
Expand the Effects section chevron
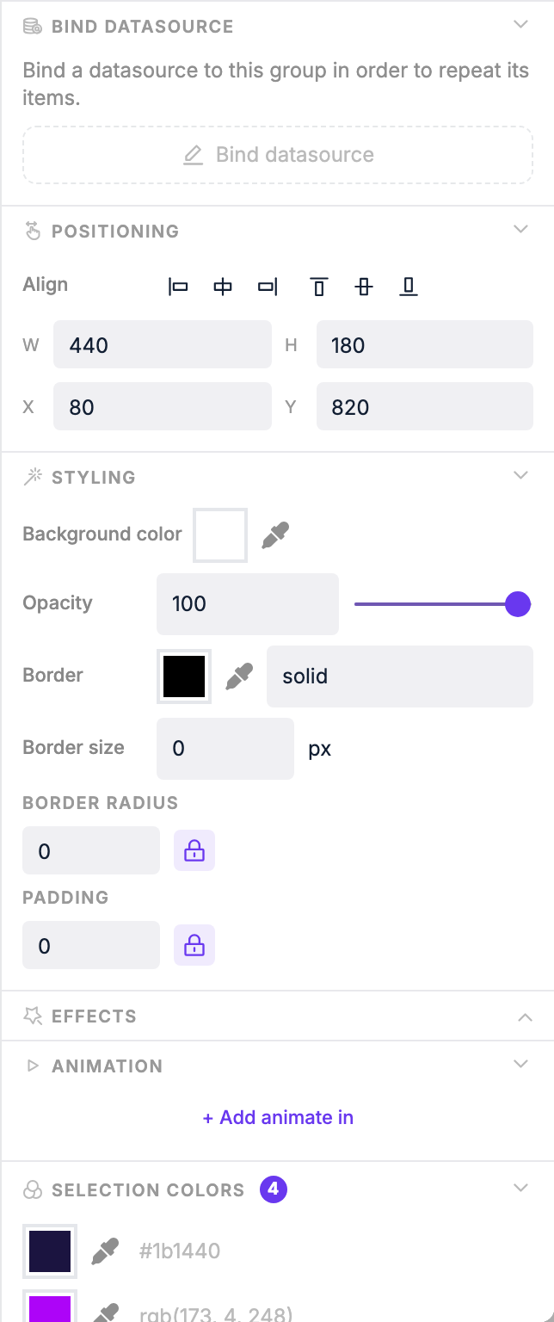tap(525, 1016)
